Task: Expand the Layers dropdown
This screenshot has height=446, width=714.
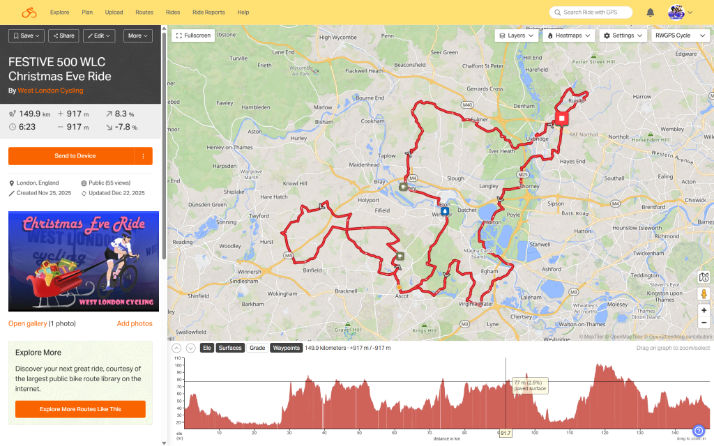Action: click(517, 36)
